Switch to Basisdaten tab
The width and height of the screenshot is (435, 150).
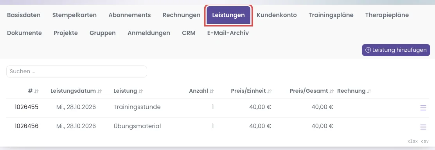click(23, 15)
